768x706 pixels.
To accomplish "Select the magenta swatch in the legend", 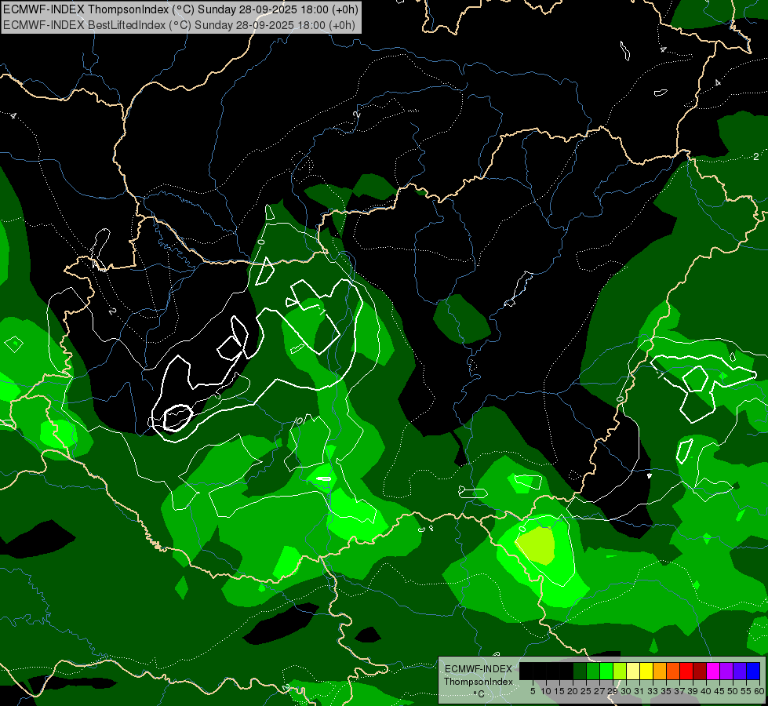I will click(x=713, y=671).
